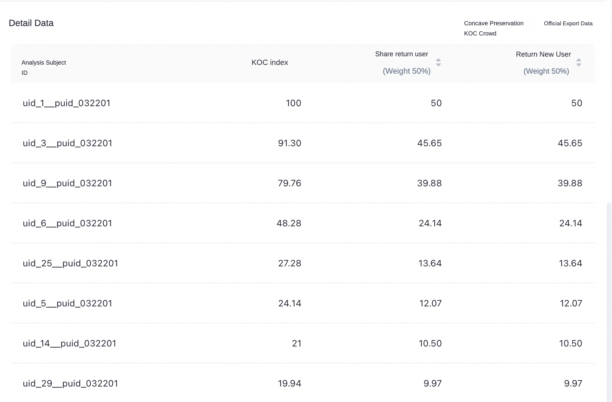Open row uid_3__puid_032201
The width and height of the screenshot is (612, 402).
(303, 143)
